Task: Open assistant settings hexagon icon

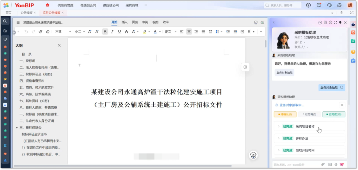Action: pyautogui.click(x=330, y=22)
